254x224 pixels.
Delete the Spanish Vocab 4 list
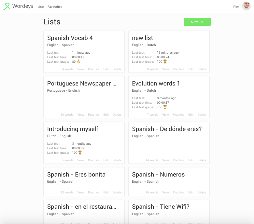pos(117,69)
